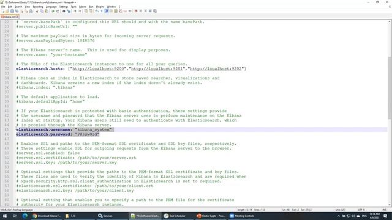Toggle the file monitoring eye icon
Screen dimensions: 392x220
130,11
